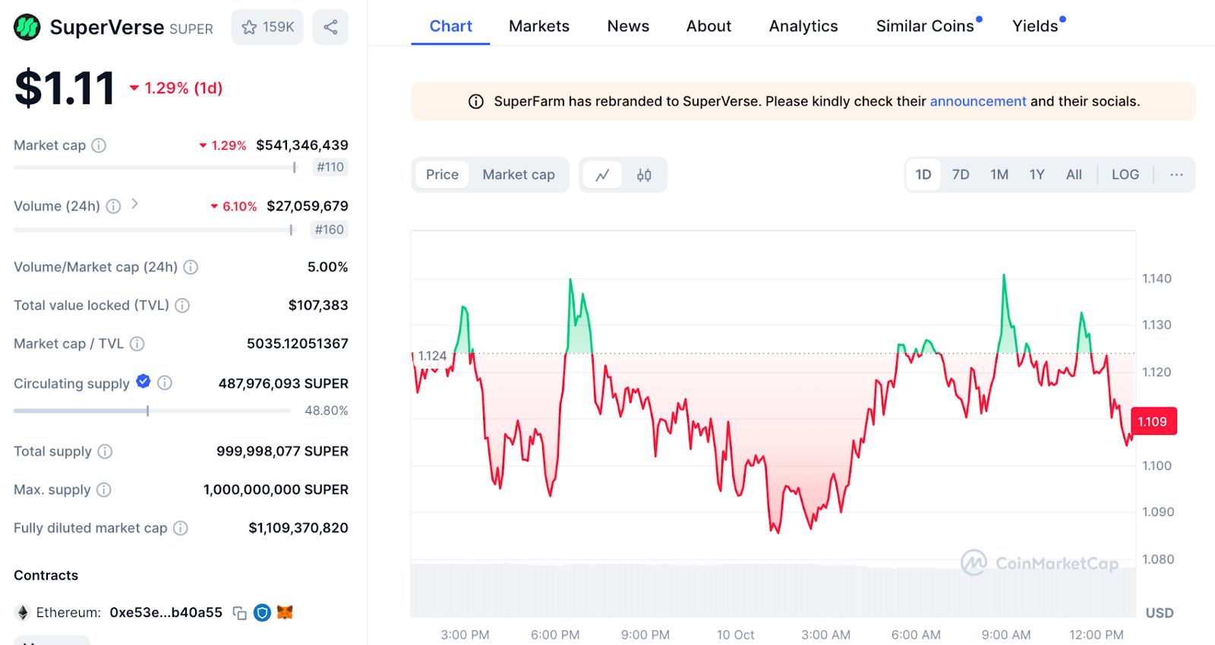Click the Ethereum contract address 0xe53e...b40a55
The image size is (1215, 645).
coord(166,612)
